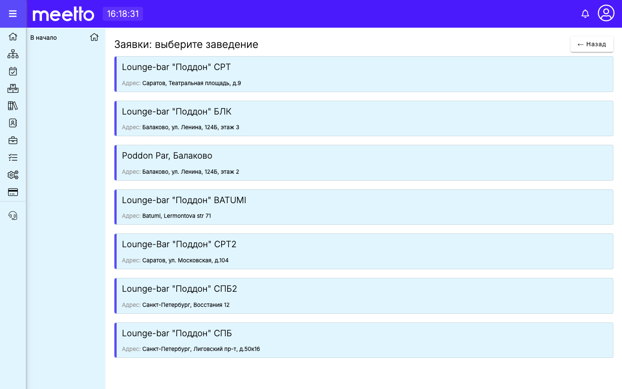Screen dimensions: 622x389
Task: Open the payment card icon
Action: pyautogui.click(x=13, y=192)
